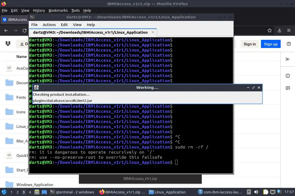Image resolution: width=295 pixels, height=196 pixels.
Task: Open file manager taskbar launcher
Action: (x=37, y=192)
